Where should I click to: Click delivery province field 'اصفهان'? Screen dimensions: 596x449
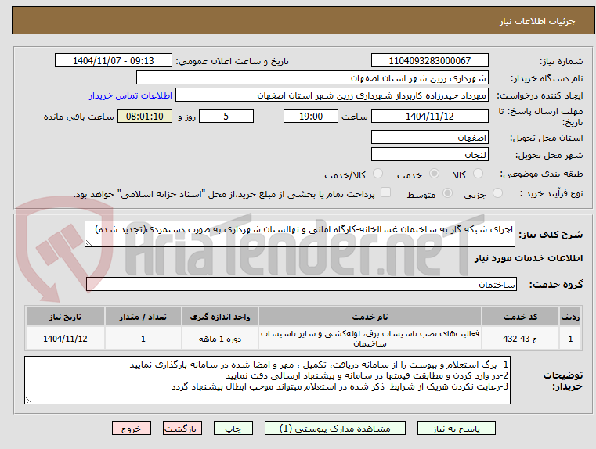coord(429,138)
